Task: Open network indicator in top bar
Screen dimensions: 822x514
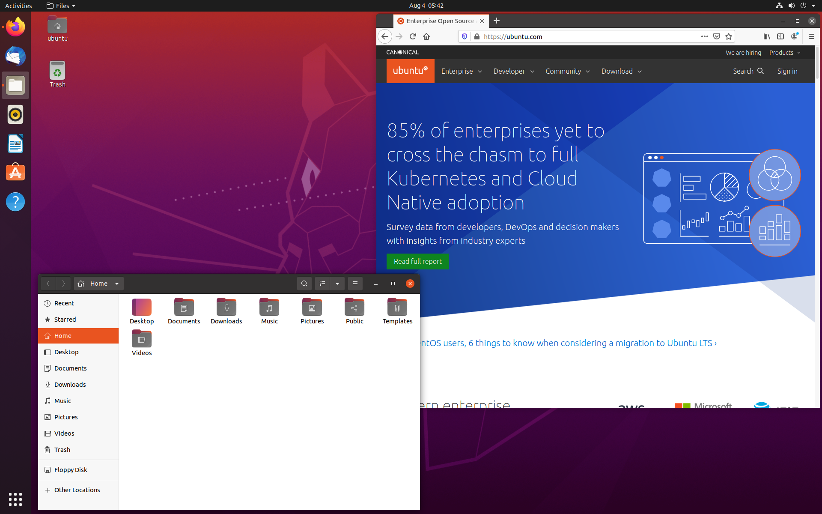Action: (779, 6)
